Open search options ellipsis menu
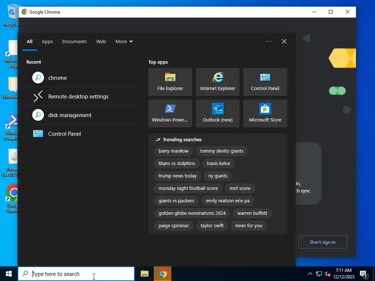The image size is (375, 281). tap(268, 41)
